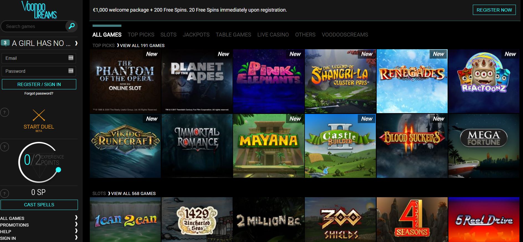Click the €1,000 welcome package banner text
Viewport: 523px width, 242px height.
point(190,10)
